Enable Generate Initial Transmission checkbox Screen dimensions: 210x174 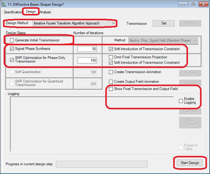point(12,40)
